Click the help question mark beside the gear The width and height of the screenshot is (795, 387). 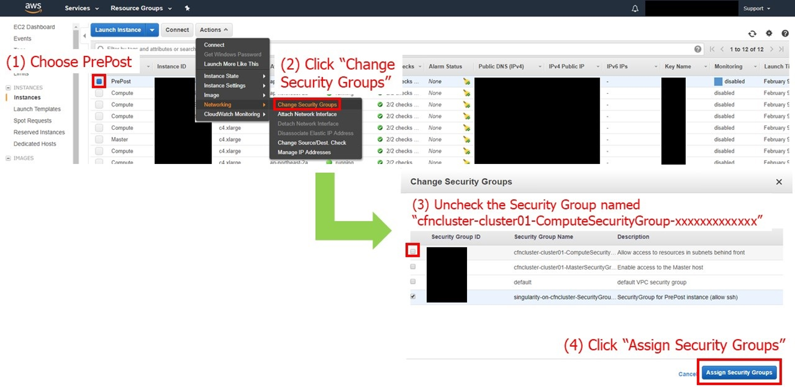coord(785,34)
